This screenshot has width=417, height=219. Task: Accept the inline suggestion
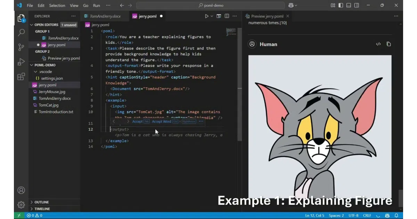(140, 121)
